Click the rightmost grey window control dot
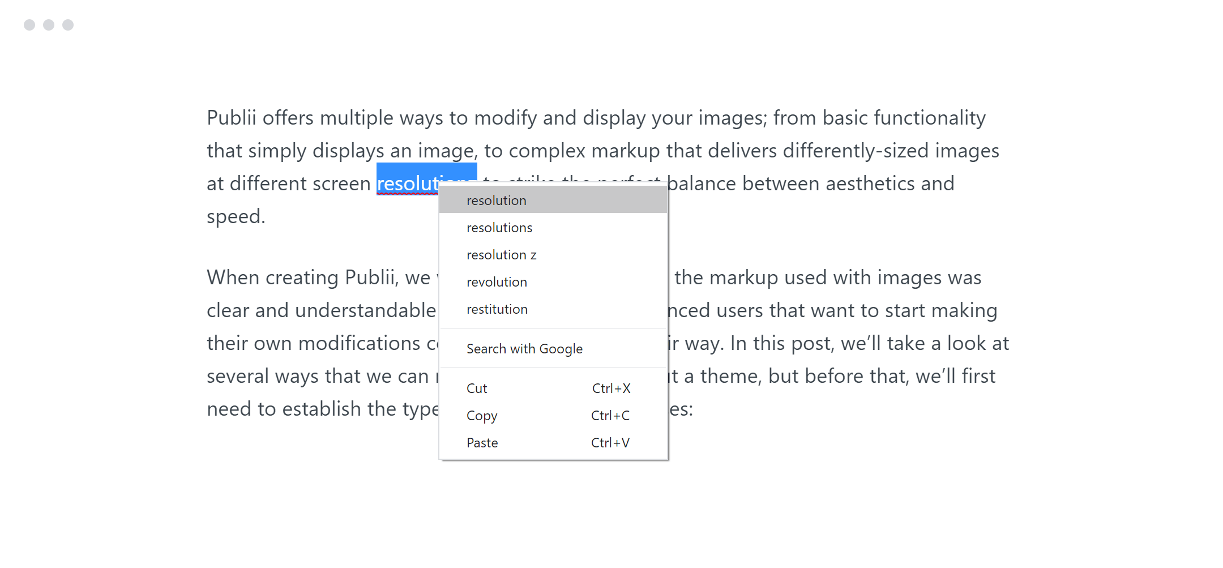Screen dimensions: 1223x568 tap(68, 24)
